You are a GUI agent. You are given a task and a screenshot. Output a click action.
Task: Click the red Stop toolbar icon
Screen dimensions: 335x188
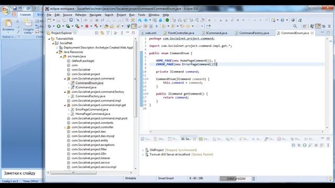tap(87, 26)
